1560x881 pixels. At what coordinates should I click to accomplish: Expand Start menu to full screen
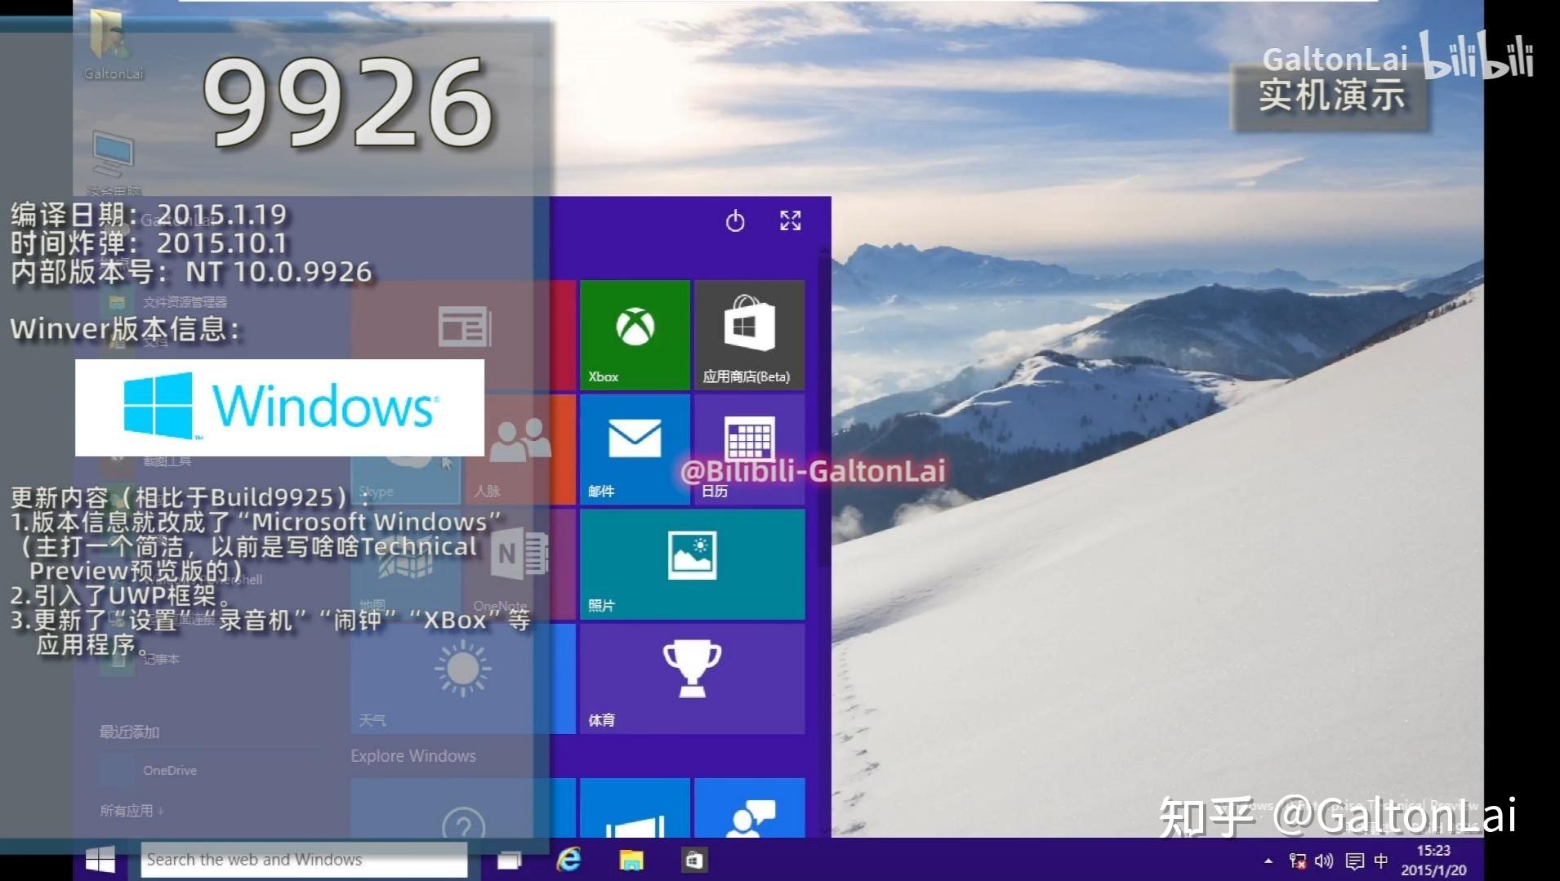pos(790,220)
